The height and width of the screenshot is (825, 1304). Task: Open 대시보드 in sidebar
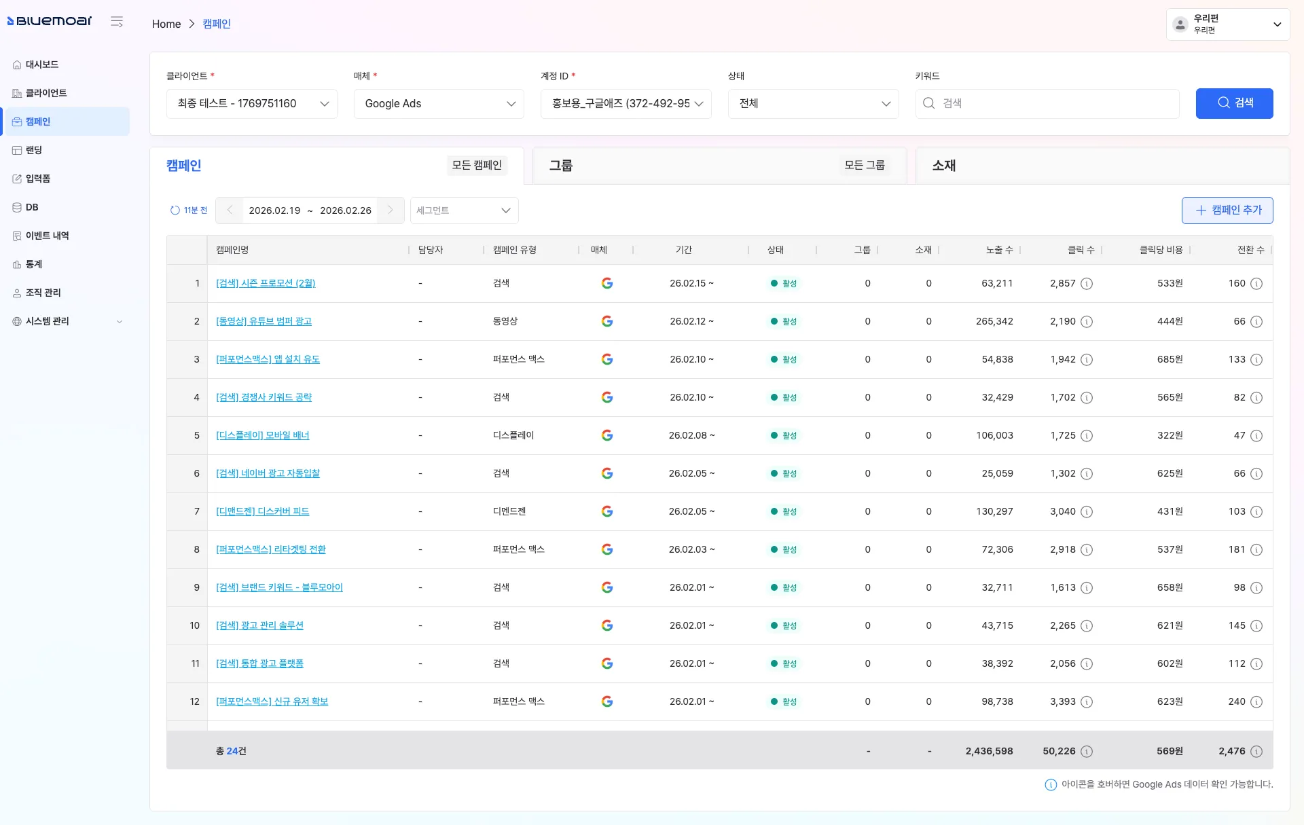coord(42,65)
